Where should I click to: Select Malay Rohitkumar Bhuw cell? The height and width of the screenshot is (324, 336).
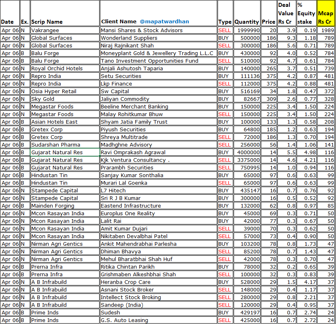pyautogui.click(x=158, y=114)
